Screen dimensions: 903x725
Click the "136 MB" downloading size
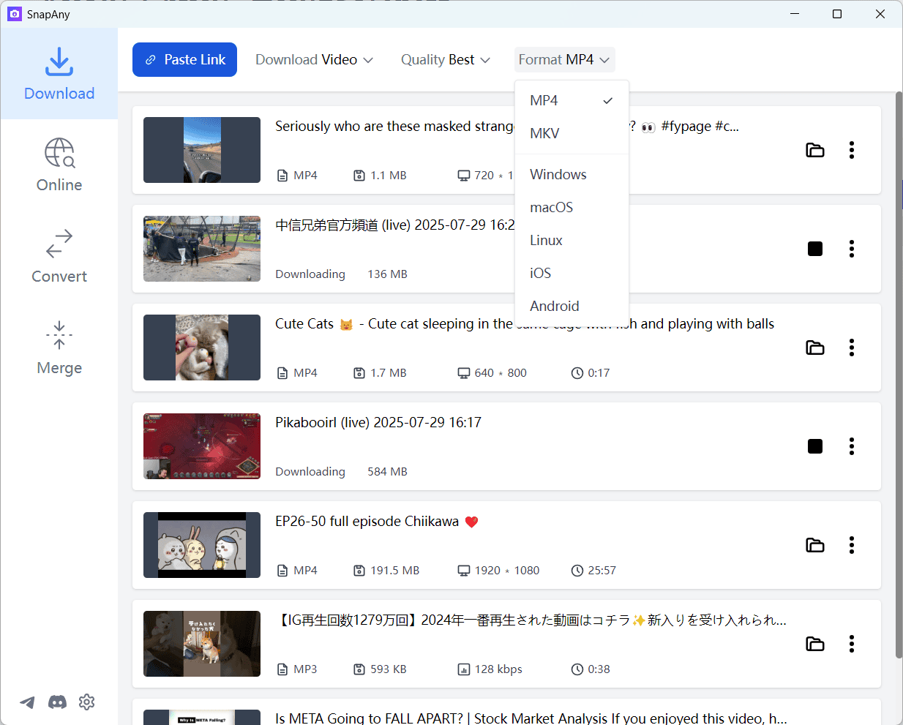[x=387, y=274]
